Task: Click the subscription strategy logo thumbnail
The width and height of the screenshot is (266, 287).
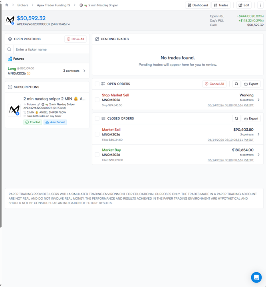Action: point(14,110)
